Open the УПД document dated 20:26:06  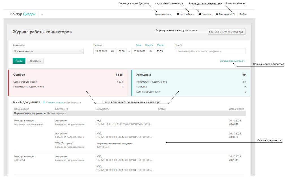tap(124, 158)
